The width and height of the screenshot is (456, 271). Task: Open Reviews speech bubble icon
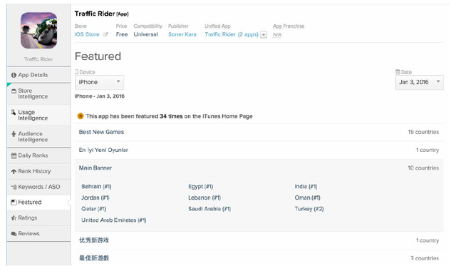(x=14, y=234)
